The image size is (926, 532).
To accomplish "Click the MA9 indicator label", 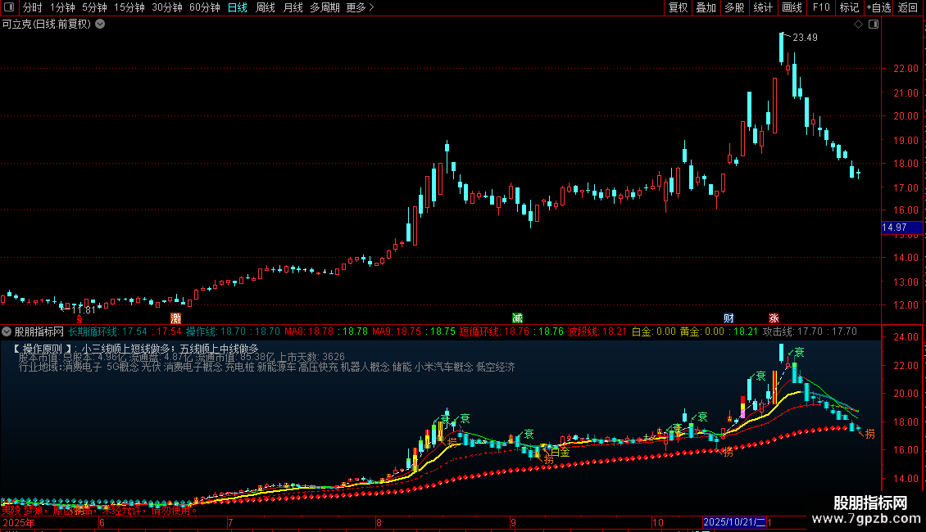I will (x=384, y=332).
